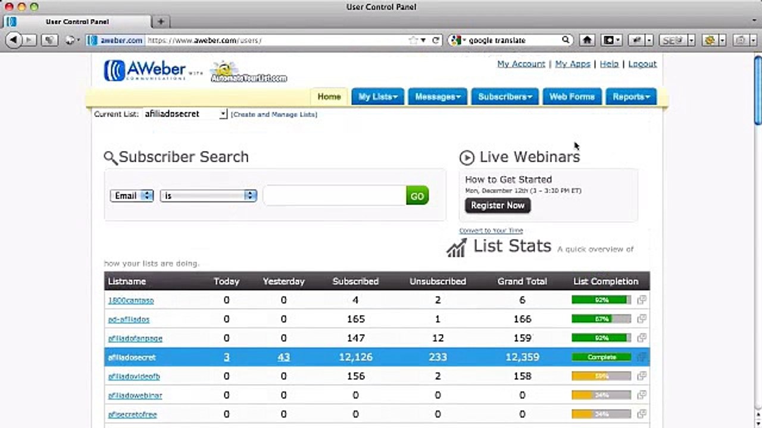Click the Unsubscribed value 233
Viewport: 762px width, 428px height.
438,357
